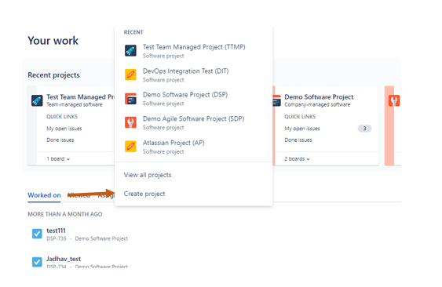Expand the 2 boards dropdown
The height and width of the screenshot is (287, 442).
297,159
